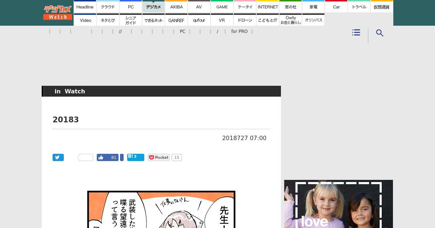Go to 家電 Watch tab
This screenshot has height=228, width=435.
click(x=313, y=6)
